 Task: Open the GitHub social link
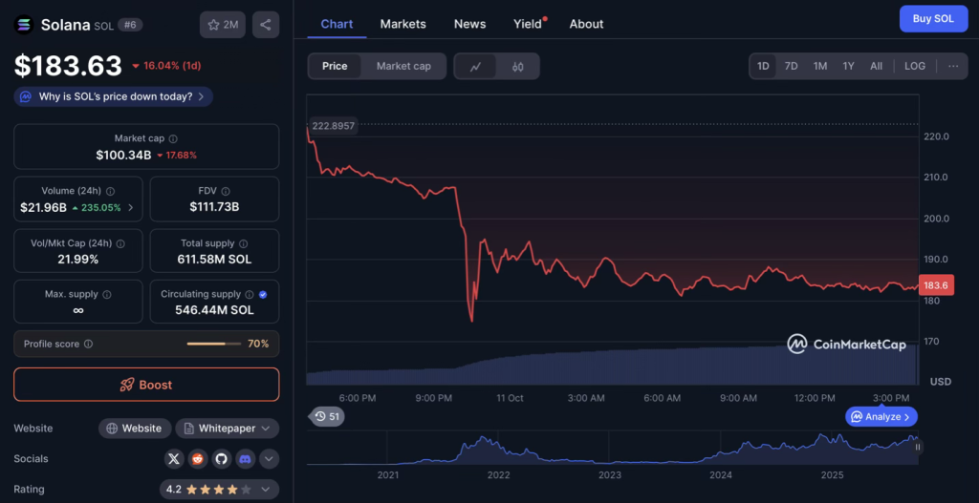pyautogui.click(x=222, y=459)
